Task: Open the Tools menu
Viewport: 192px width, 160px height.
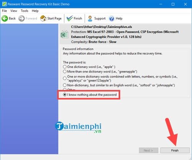Action: pos(25,11)
